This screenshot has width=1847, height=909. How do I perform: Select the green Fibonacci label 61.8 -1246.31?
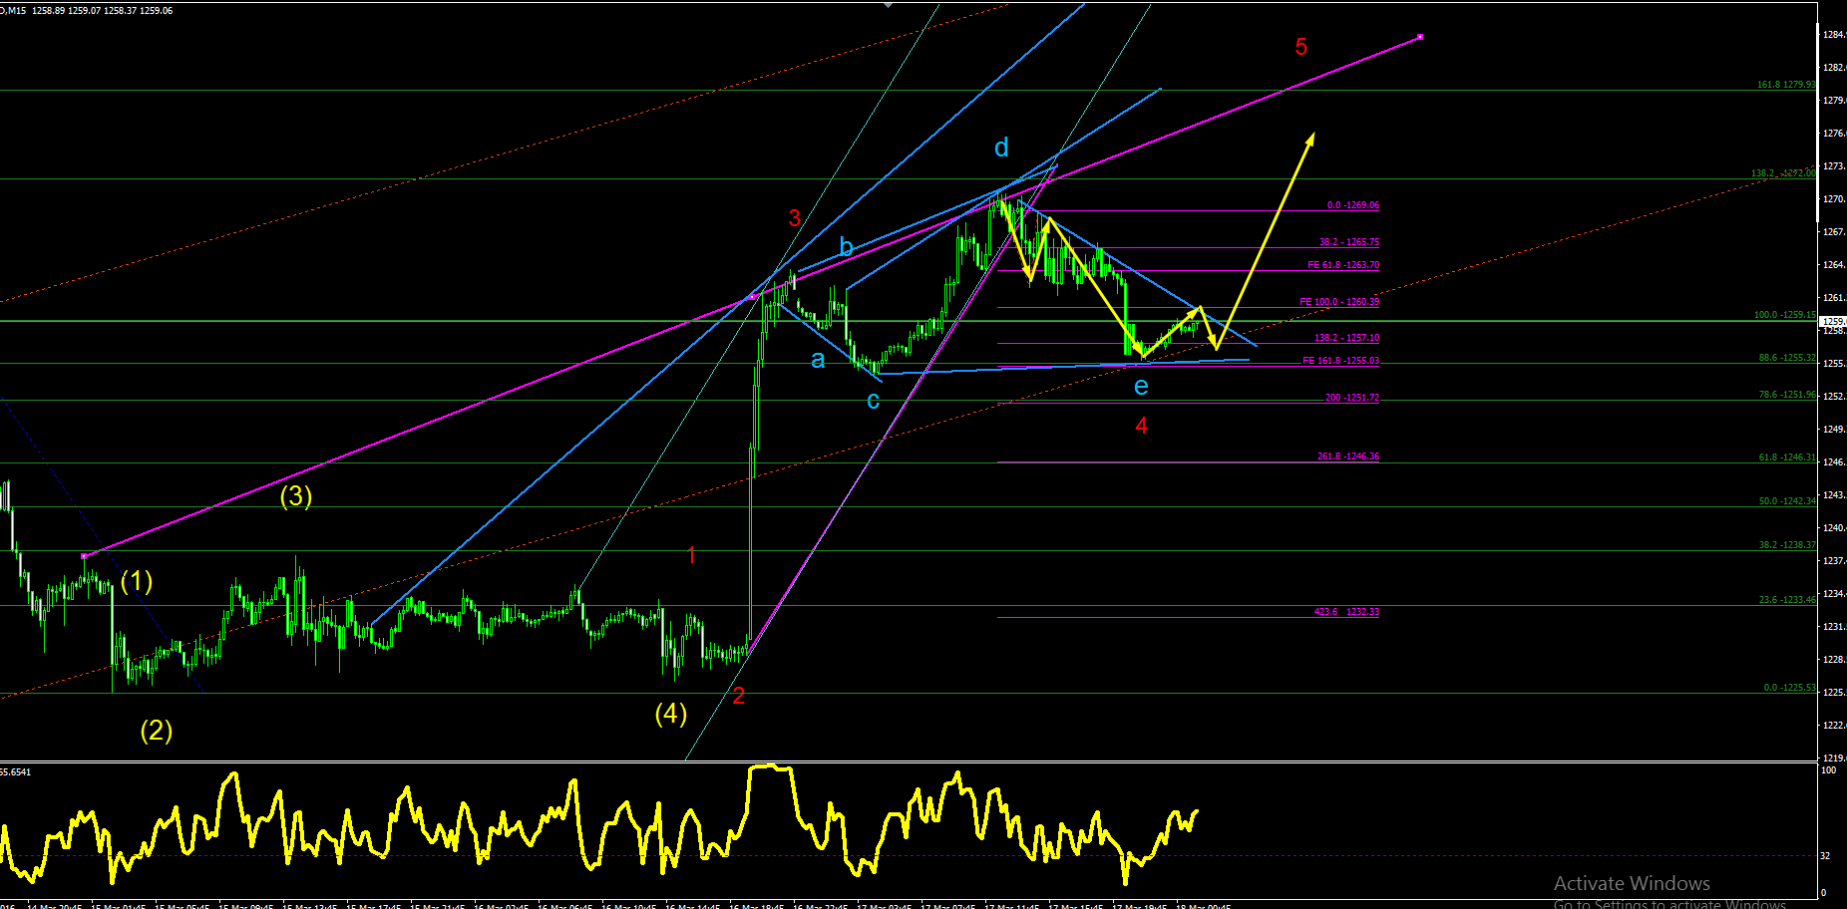click(x=1787, y=457)
